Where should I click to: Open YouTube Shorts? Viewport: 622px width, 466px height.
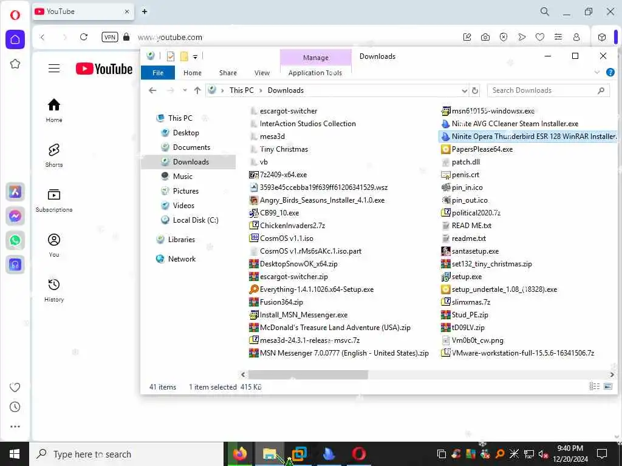point(54,156)
